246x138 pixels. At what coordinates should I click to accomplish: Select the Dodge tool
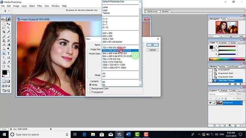click(x=8, y=49)
